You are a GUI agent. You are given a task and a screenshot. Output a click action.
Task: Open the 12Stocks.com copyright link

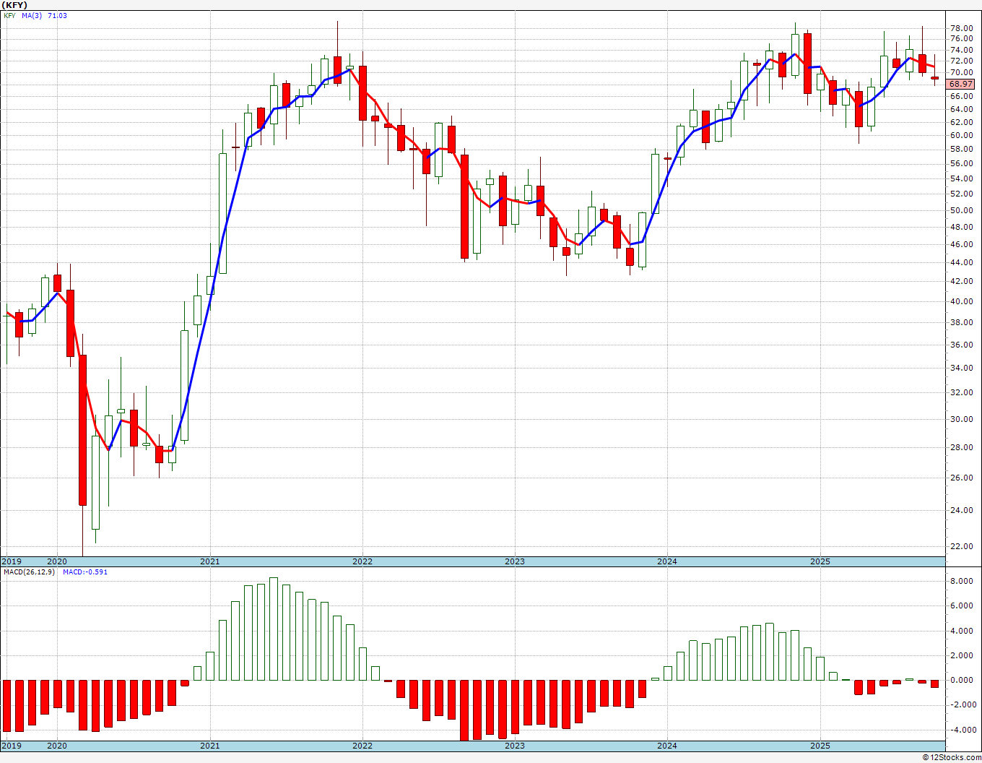click(x=952, y=757)
